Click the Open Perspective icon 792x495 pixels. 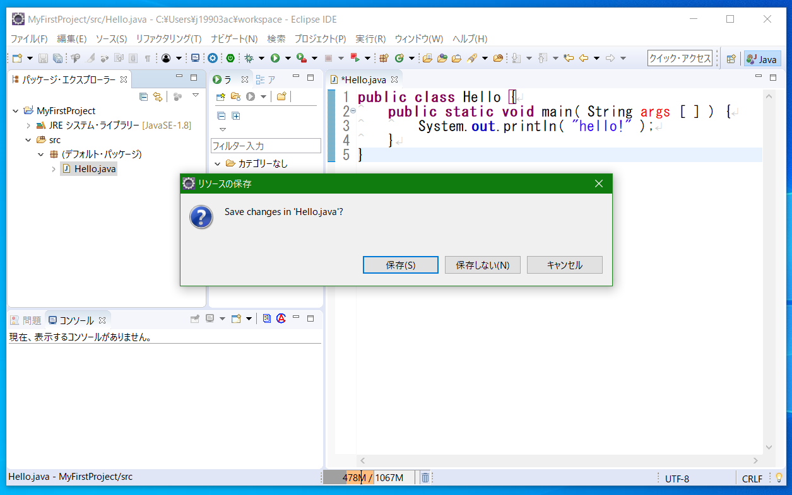click(731, 59)
